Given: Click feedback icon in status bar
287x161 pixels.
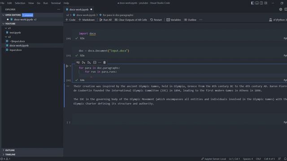Looking at the screenshot, I should [x=279, y=159].
